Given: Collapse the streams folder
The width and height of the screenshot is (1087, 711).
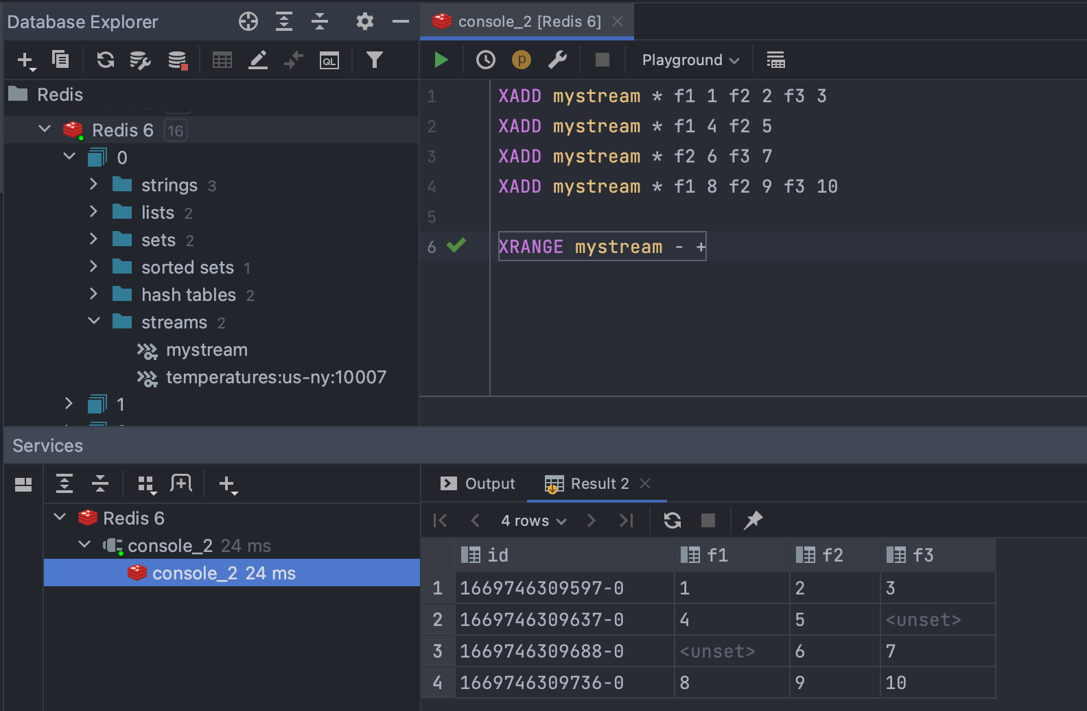Looking at the screenshot, I should click(94, 322).
